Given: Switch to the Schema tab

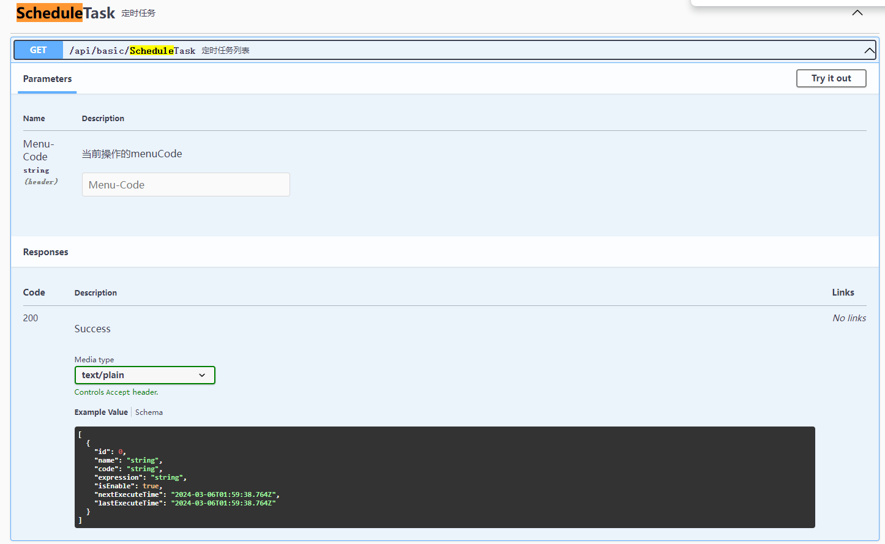Looking at the screenshot, I should 149,412.
